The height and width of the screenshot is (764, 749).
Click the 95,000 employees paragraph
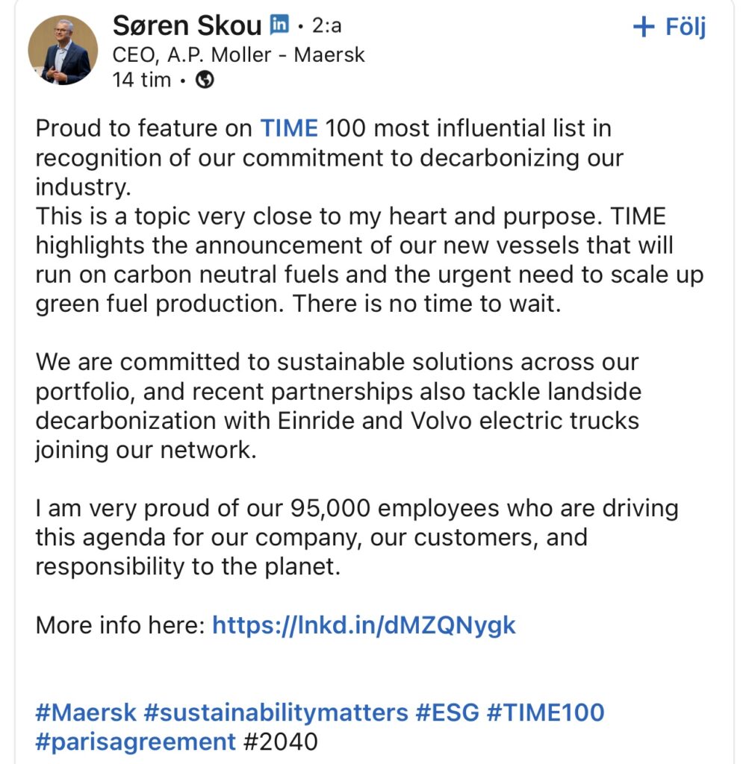357,537
